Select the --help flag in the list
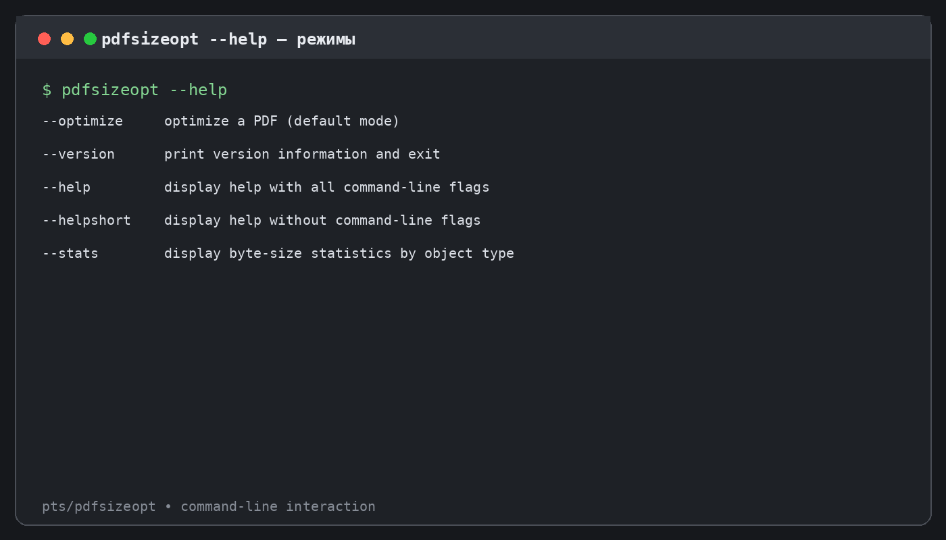Screen dimensions: 946x540 click(x=66, y=187)
